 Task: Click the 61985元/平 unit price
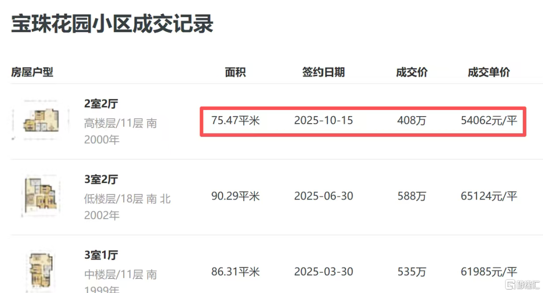click(x=489, y=272)
